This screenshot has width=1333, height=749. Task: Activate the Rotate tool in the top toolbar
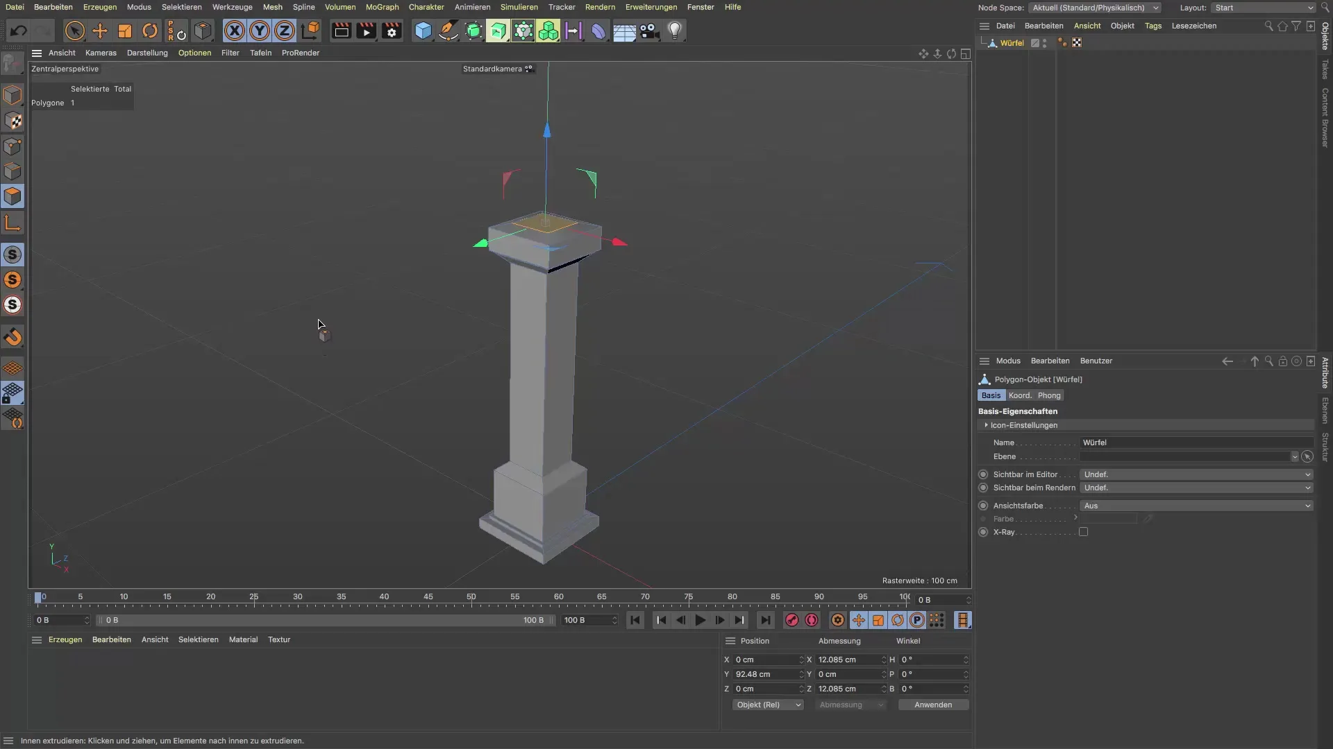click(150, 31)
